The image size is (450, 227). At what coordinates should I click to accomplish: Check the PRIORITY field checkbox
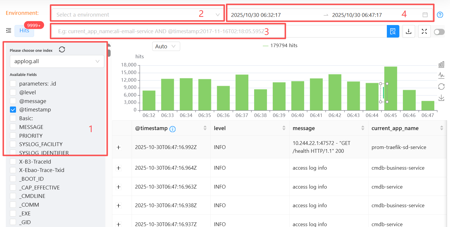point(13,136)
